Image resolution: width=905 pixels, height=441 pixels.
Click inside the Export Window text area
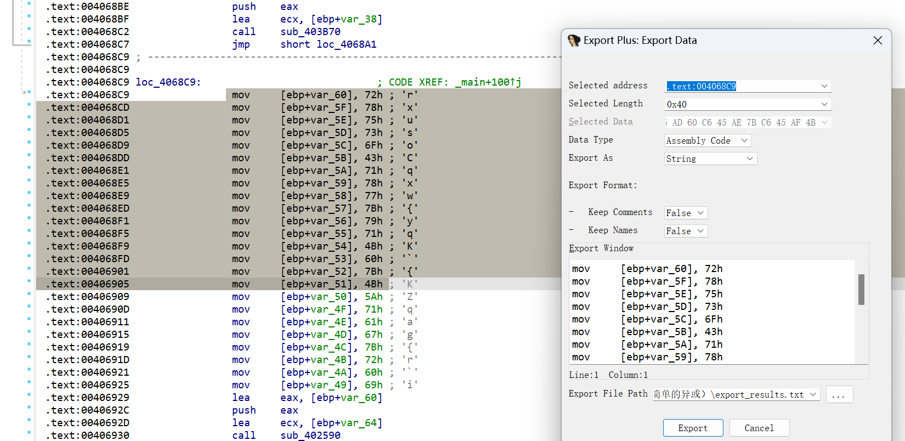[x=713, y=312]
